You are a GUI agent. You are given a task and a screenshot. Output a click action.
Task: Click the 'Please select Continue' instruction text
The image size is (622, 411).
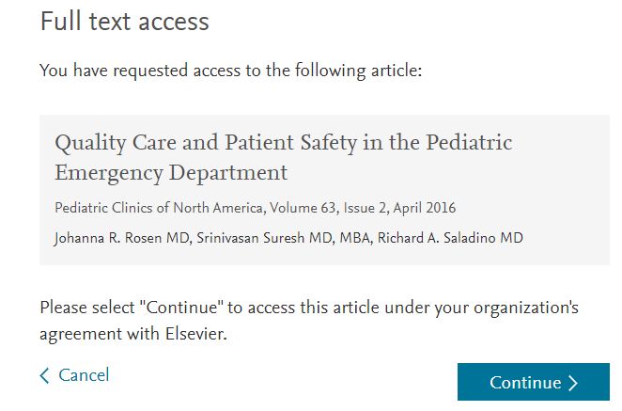(x=309, y=321)
